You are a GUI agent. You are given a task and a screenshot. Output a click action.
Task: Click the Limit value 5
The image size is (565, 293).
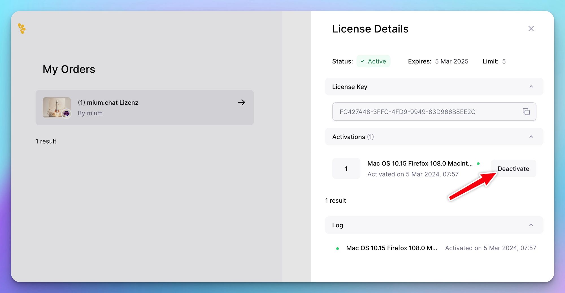tap(504, 61)
